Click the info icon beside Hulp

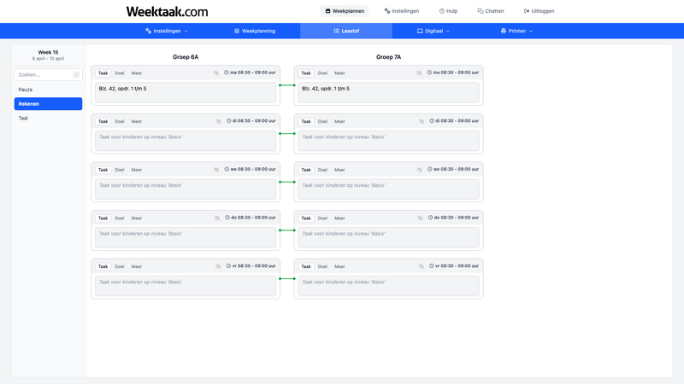442,11
